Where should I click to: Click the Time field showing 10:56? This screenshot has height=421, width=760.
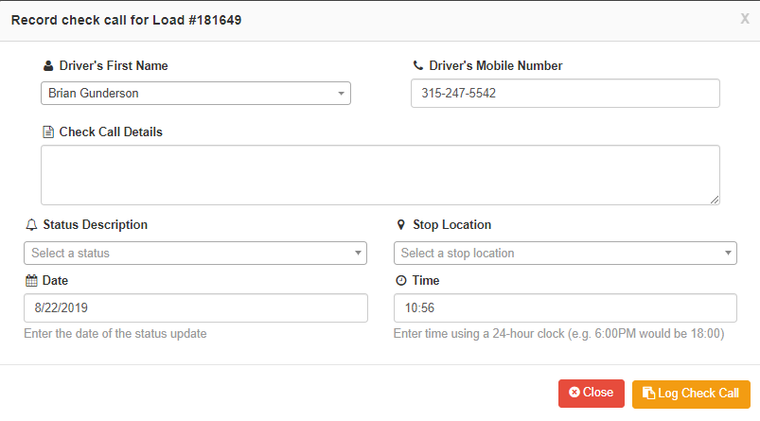565,308
